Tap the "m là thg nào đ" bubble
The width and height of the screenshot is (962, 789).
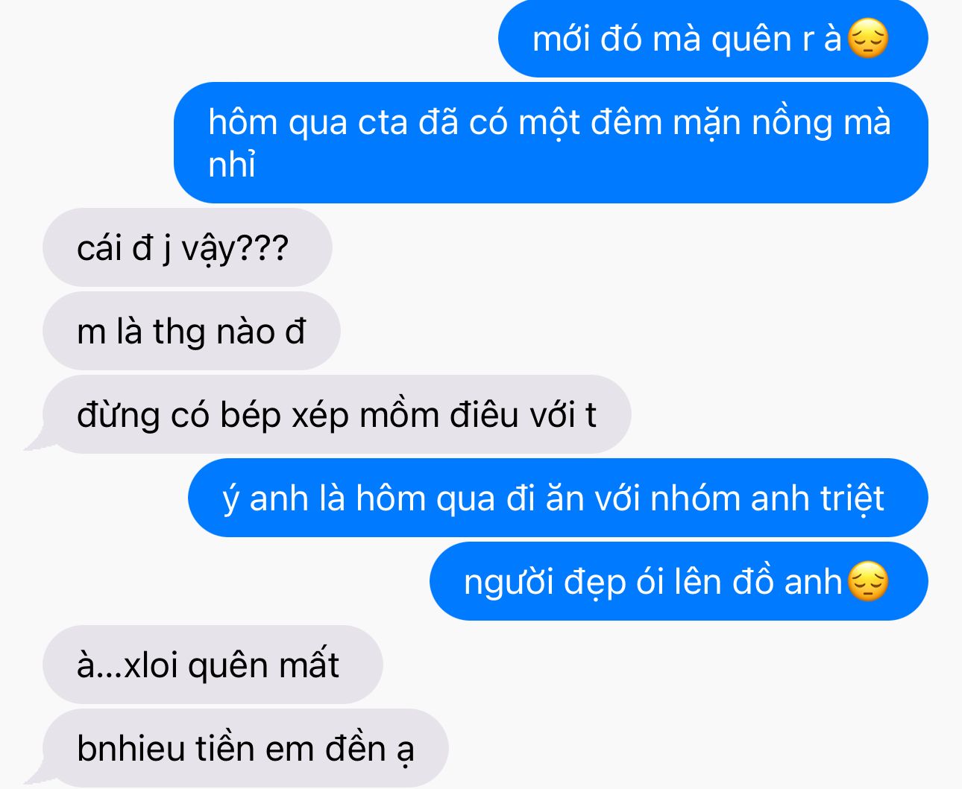(192, 331)
